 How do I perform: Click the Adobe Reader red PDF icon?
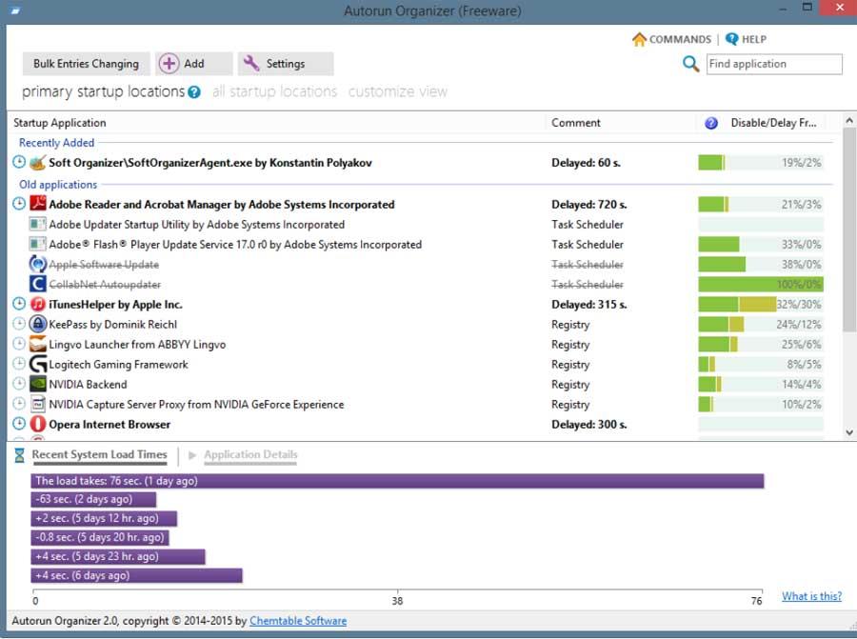coord(38,204)
